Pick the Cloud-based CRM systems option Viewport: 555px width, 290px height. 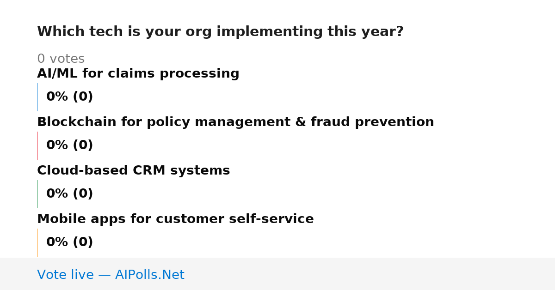pos(133,171)
